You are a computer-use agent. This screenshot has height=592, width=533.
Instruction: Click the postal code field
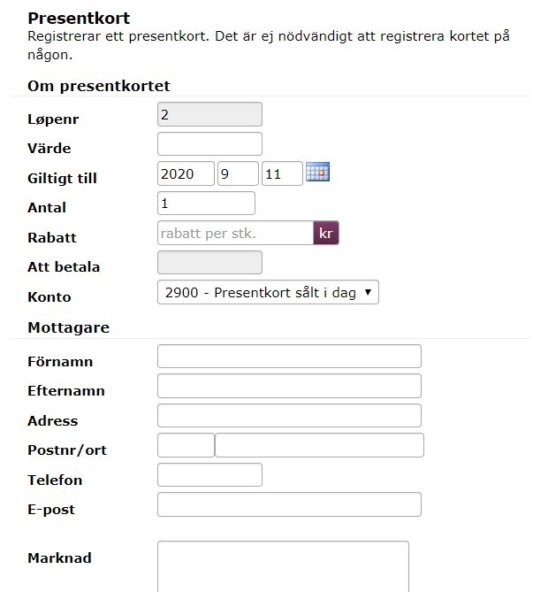click(x=186, y=445)
